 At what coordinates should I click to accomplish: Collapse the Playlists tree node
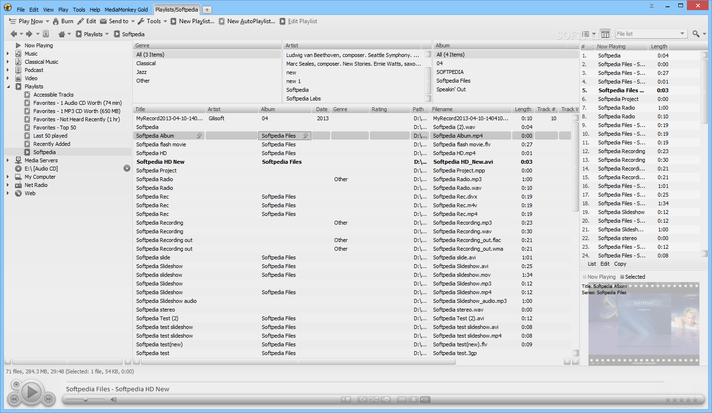8,86
